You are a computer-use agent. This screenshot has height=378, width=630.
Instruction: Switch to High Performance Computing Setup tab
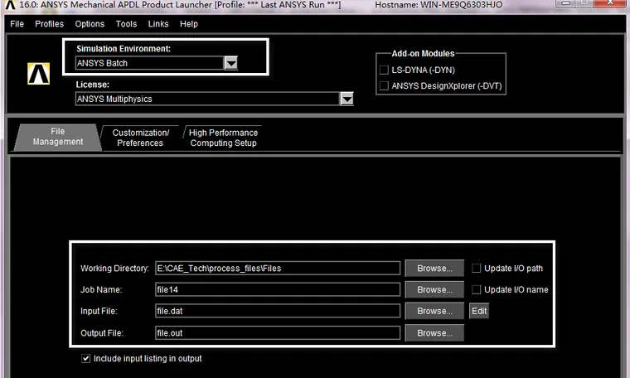point(223,138)
